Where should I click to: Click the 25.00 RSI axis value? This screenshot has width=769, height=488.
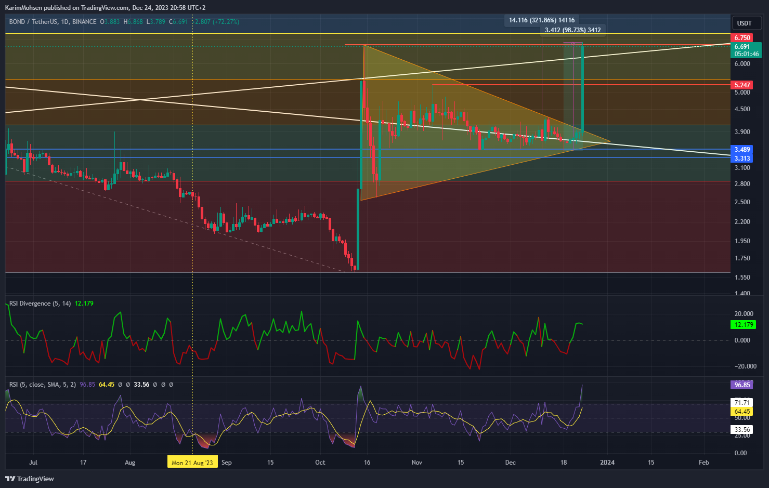click(742, 436)
